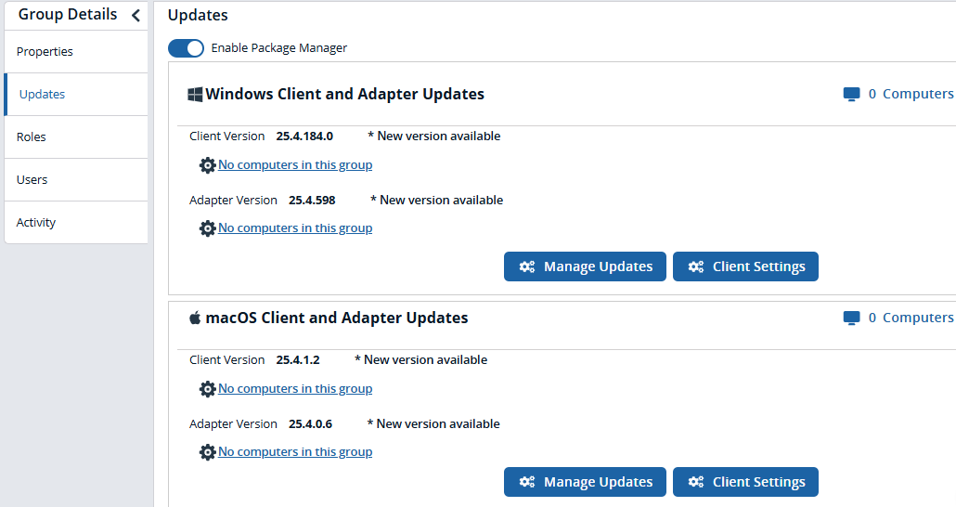Click the Windows Client and Adapter Updates heading
The width and height of the screenshot is (956, 507).
[x=345, y=94]
